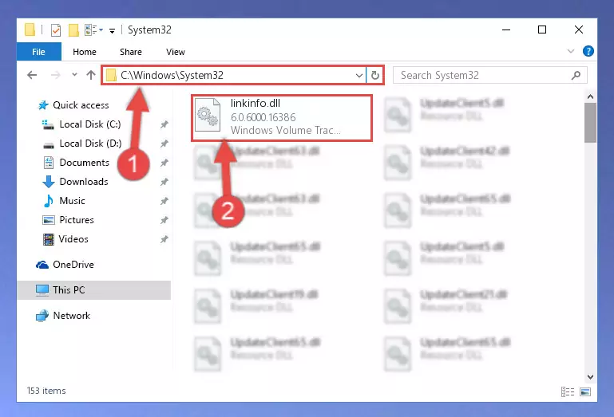Open Local Disk (D:) in sidebar
The height and width of the screenshot is (417, 614).
(x=90, y=144)
